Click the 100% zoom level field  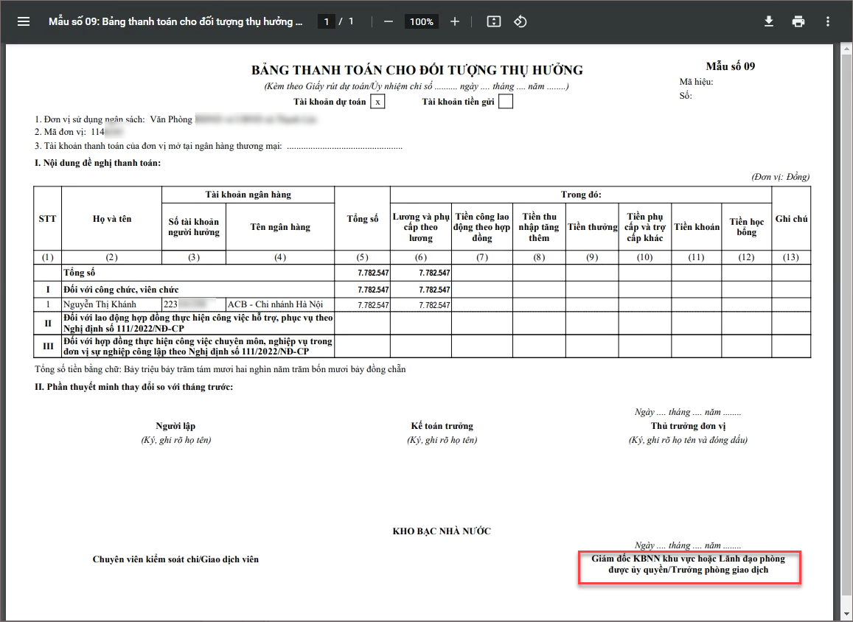click(422, 22)
